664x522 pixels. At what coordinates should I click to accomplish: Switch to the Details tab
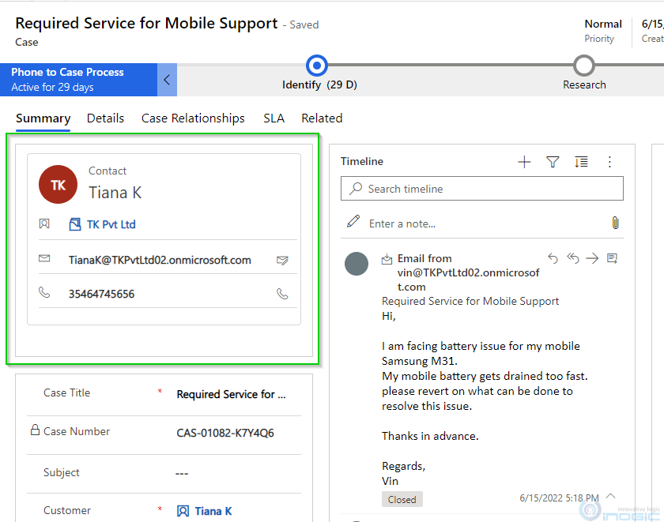click(x=105, y=118)
